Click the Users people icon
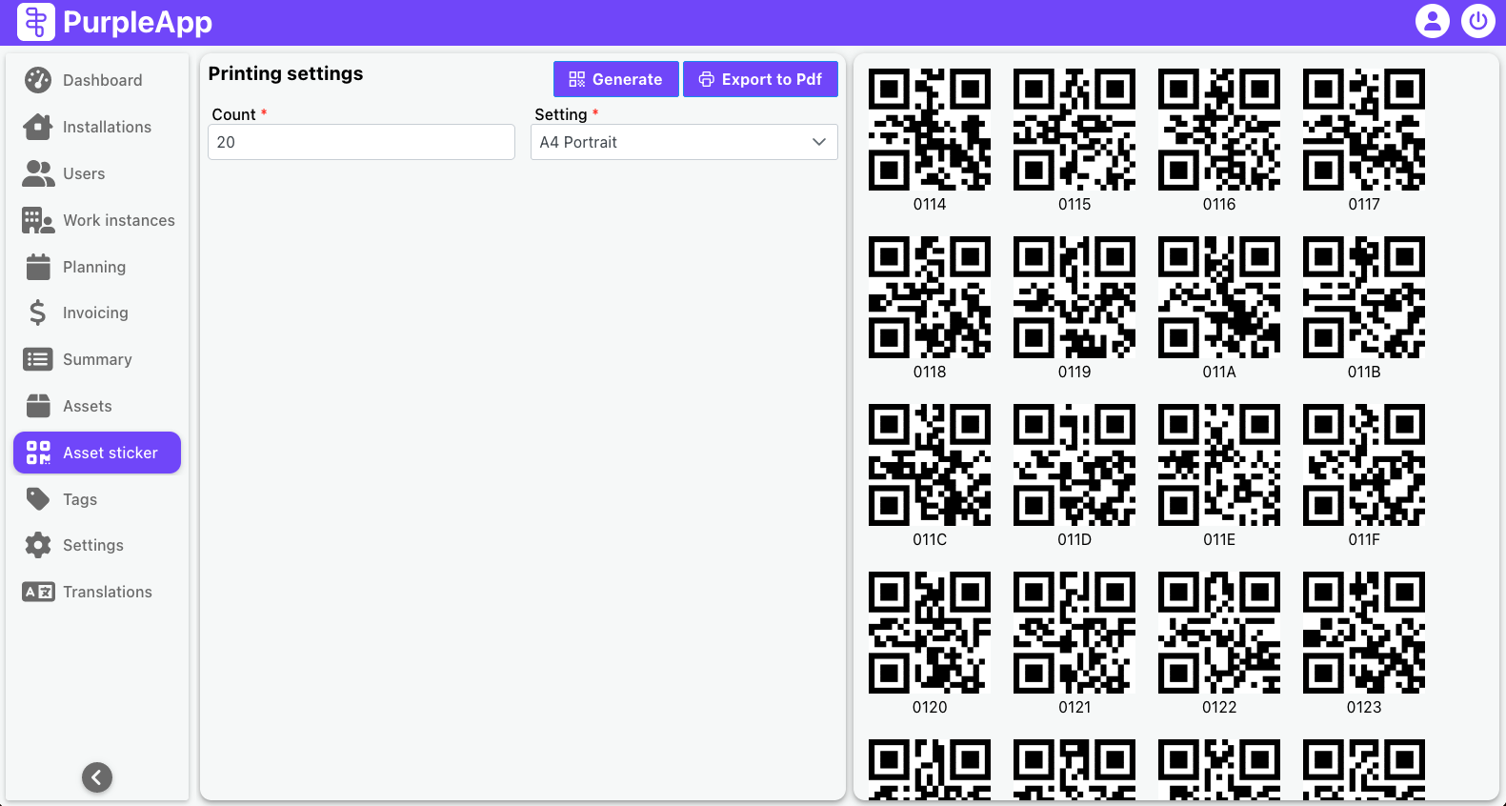Screen dimensions: 1506x806 38,173
